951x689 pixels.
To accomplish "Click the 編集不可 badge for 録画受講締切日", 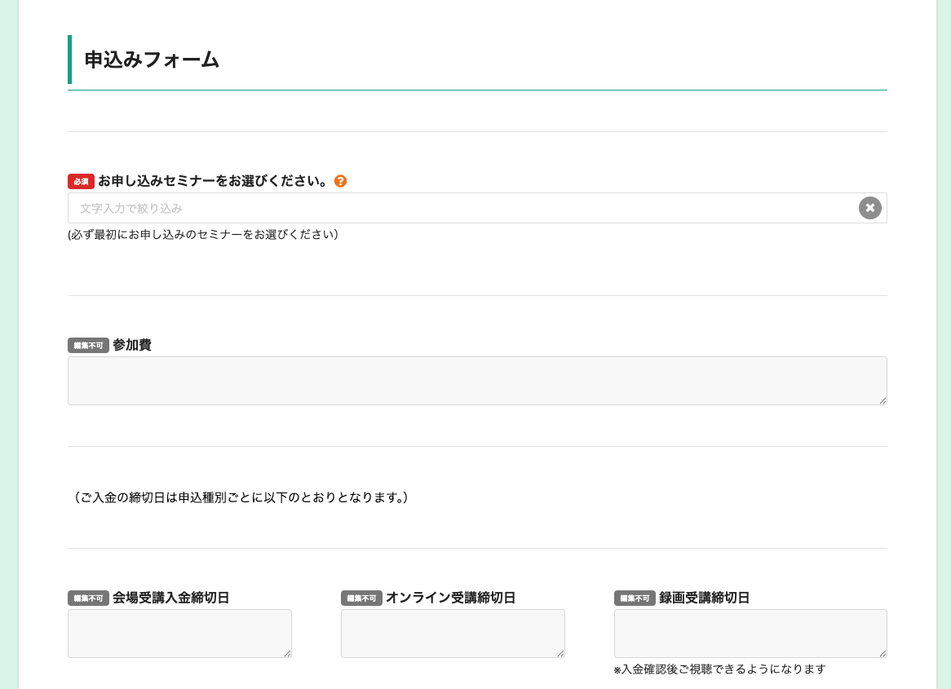I will click(635, 598).
